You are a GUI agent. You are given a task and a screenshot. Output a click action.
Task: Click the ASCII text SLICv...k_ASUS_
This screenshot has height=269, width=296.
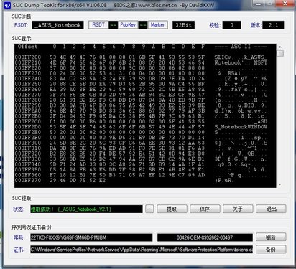tap(241, 57)
